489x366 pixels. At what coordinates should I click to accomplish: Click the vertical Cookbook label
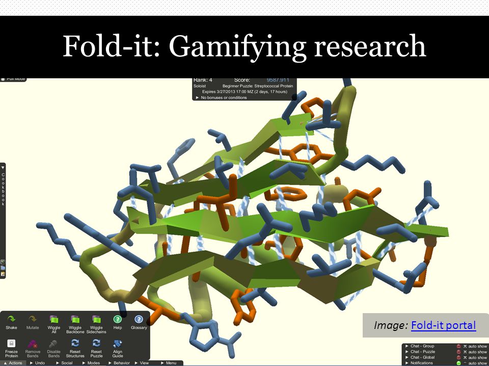pyautogui.click(x=3, y=189)
